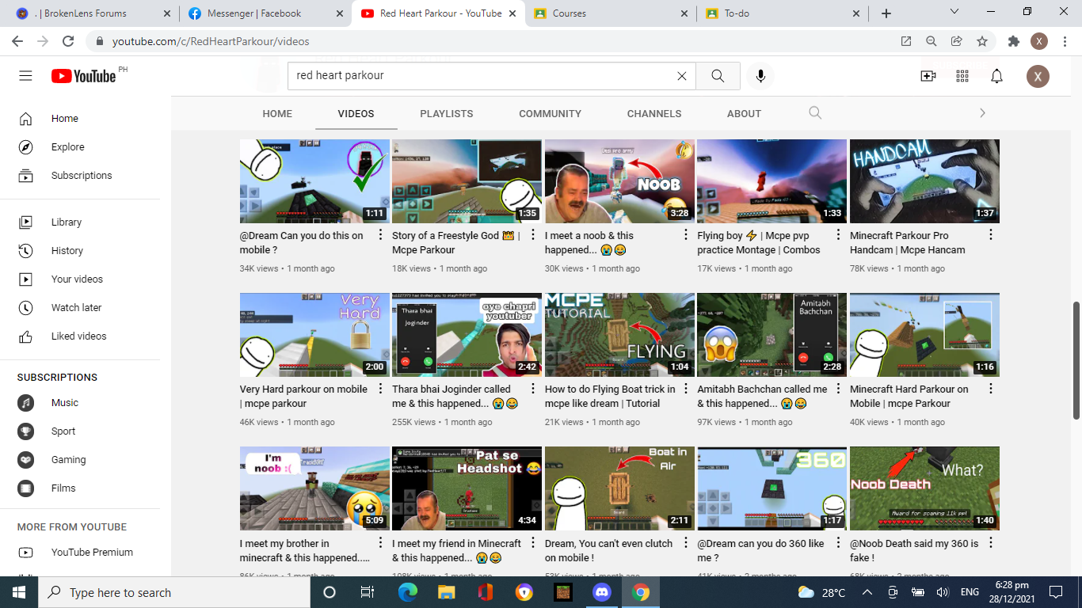The image size is (1082, 608).
Task: Click the page vertical scrollbar thumb
Action: (1076, 360)
